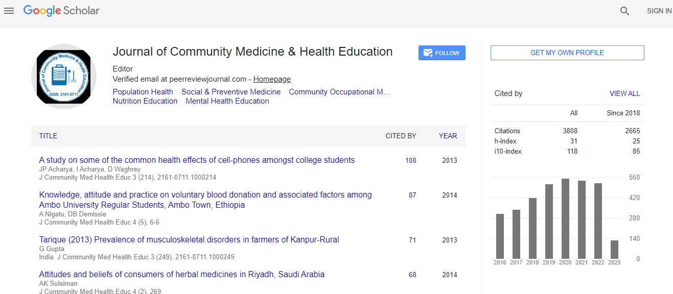Select the Population Health topic
The image size is (673, 294).
coord(143,92)
